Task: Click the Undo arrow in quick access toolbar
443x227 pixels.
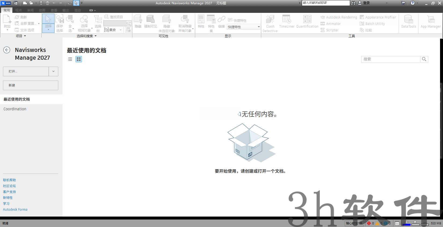Action: point(54,3)
